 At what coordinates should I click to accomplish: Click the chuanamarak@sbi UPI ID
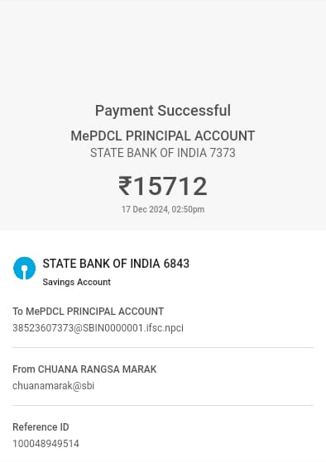point(54,386)
